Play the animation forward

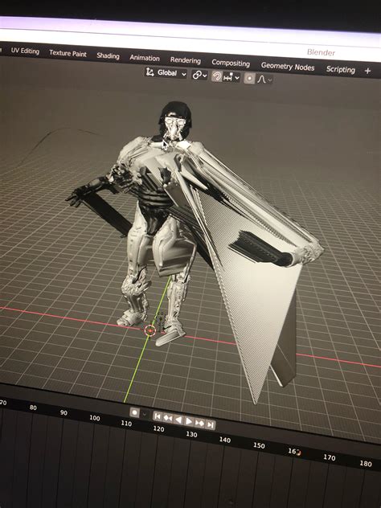point(189,421)
